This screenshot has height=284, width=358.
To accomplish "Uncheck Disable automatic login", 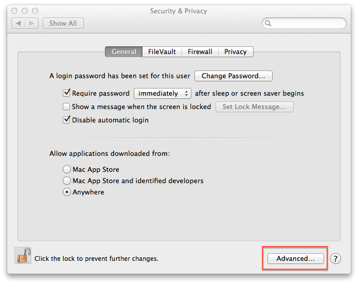I will (x=66, y=120).
